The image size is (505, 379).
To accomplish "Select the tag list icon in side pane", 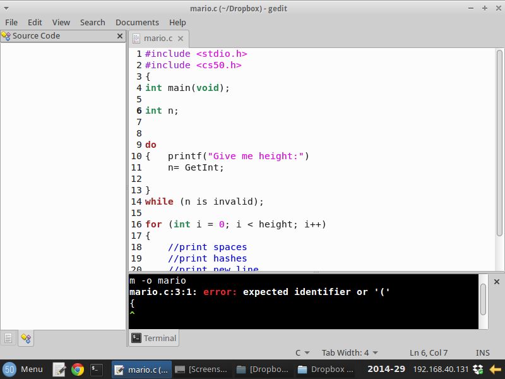I will [x=26, y=337].
